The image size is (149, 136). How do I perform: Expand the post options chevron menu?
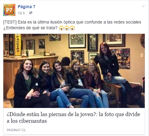(x=143, y=6)
